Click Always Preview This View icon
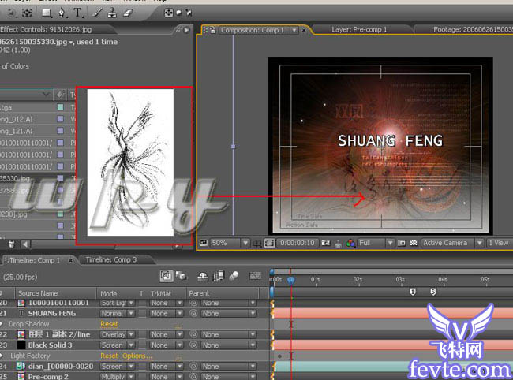This screenshot has width=513, height=380. (204, 243)
